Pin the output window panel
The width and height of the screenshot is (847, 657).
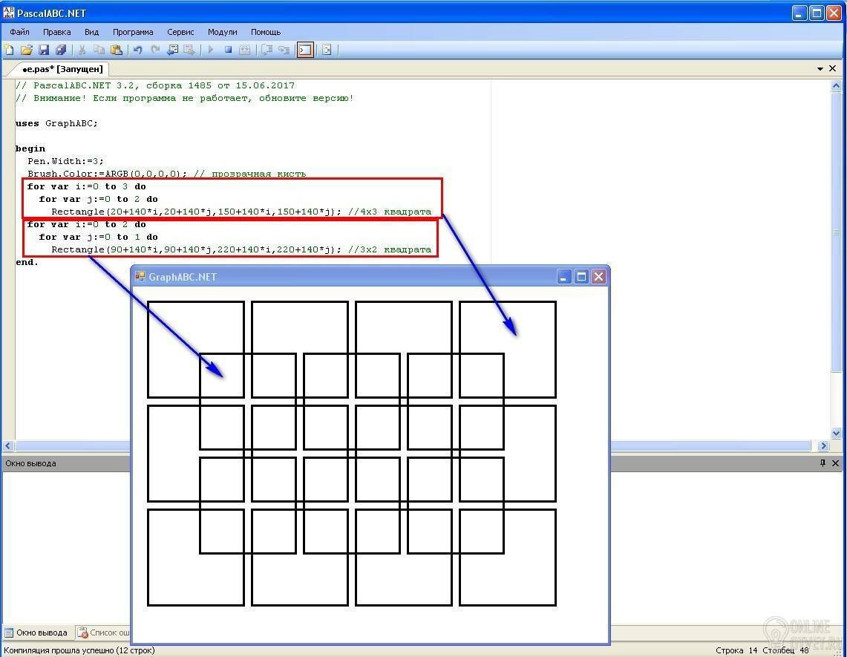tap(823, 463)
